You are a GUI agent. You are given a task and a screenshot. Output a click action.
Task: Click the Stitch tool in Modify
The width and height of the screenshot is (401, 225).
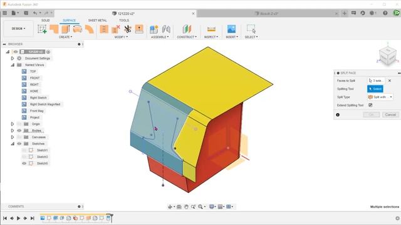pyautogui.click(x=104, y=29)
